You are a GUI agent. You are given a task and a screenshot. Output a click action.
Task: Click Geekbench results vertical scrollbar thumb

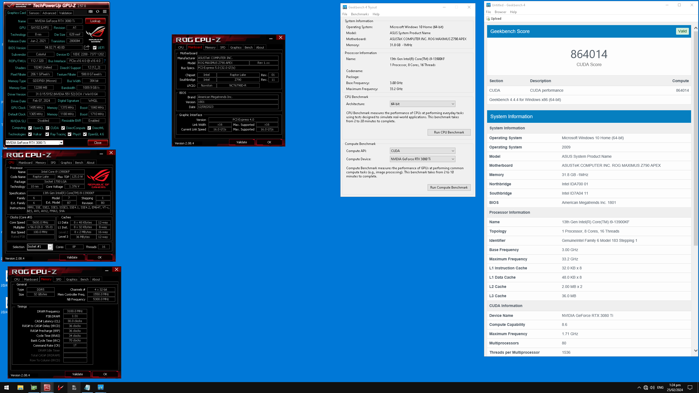point(695,138)
